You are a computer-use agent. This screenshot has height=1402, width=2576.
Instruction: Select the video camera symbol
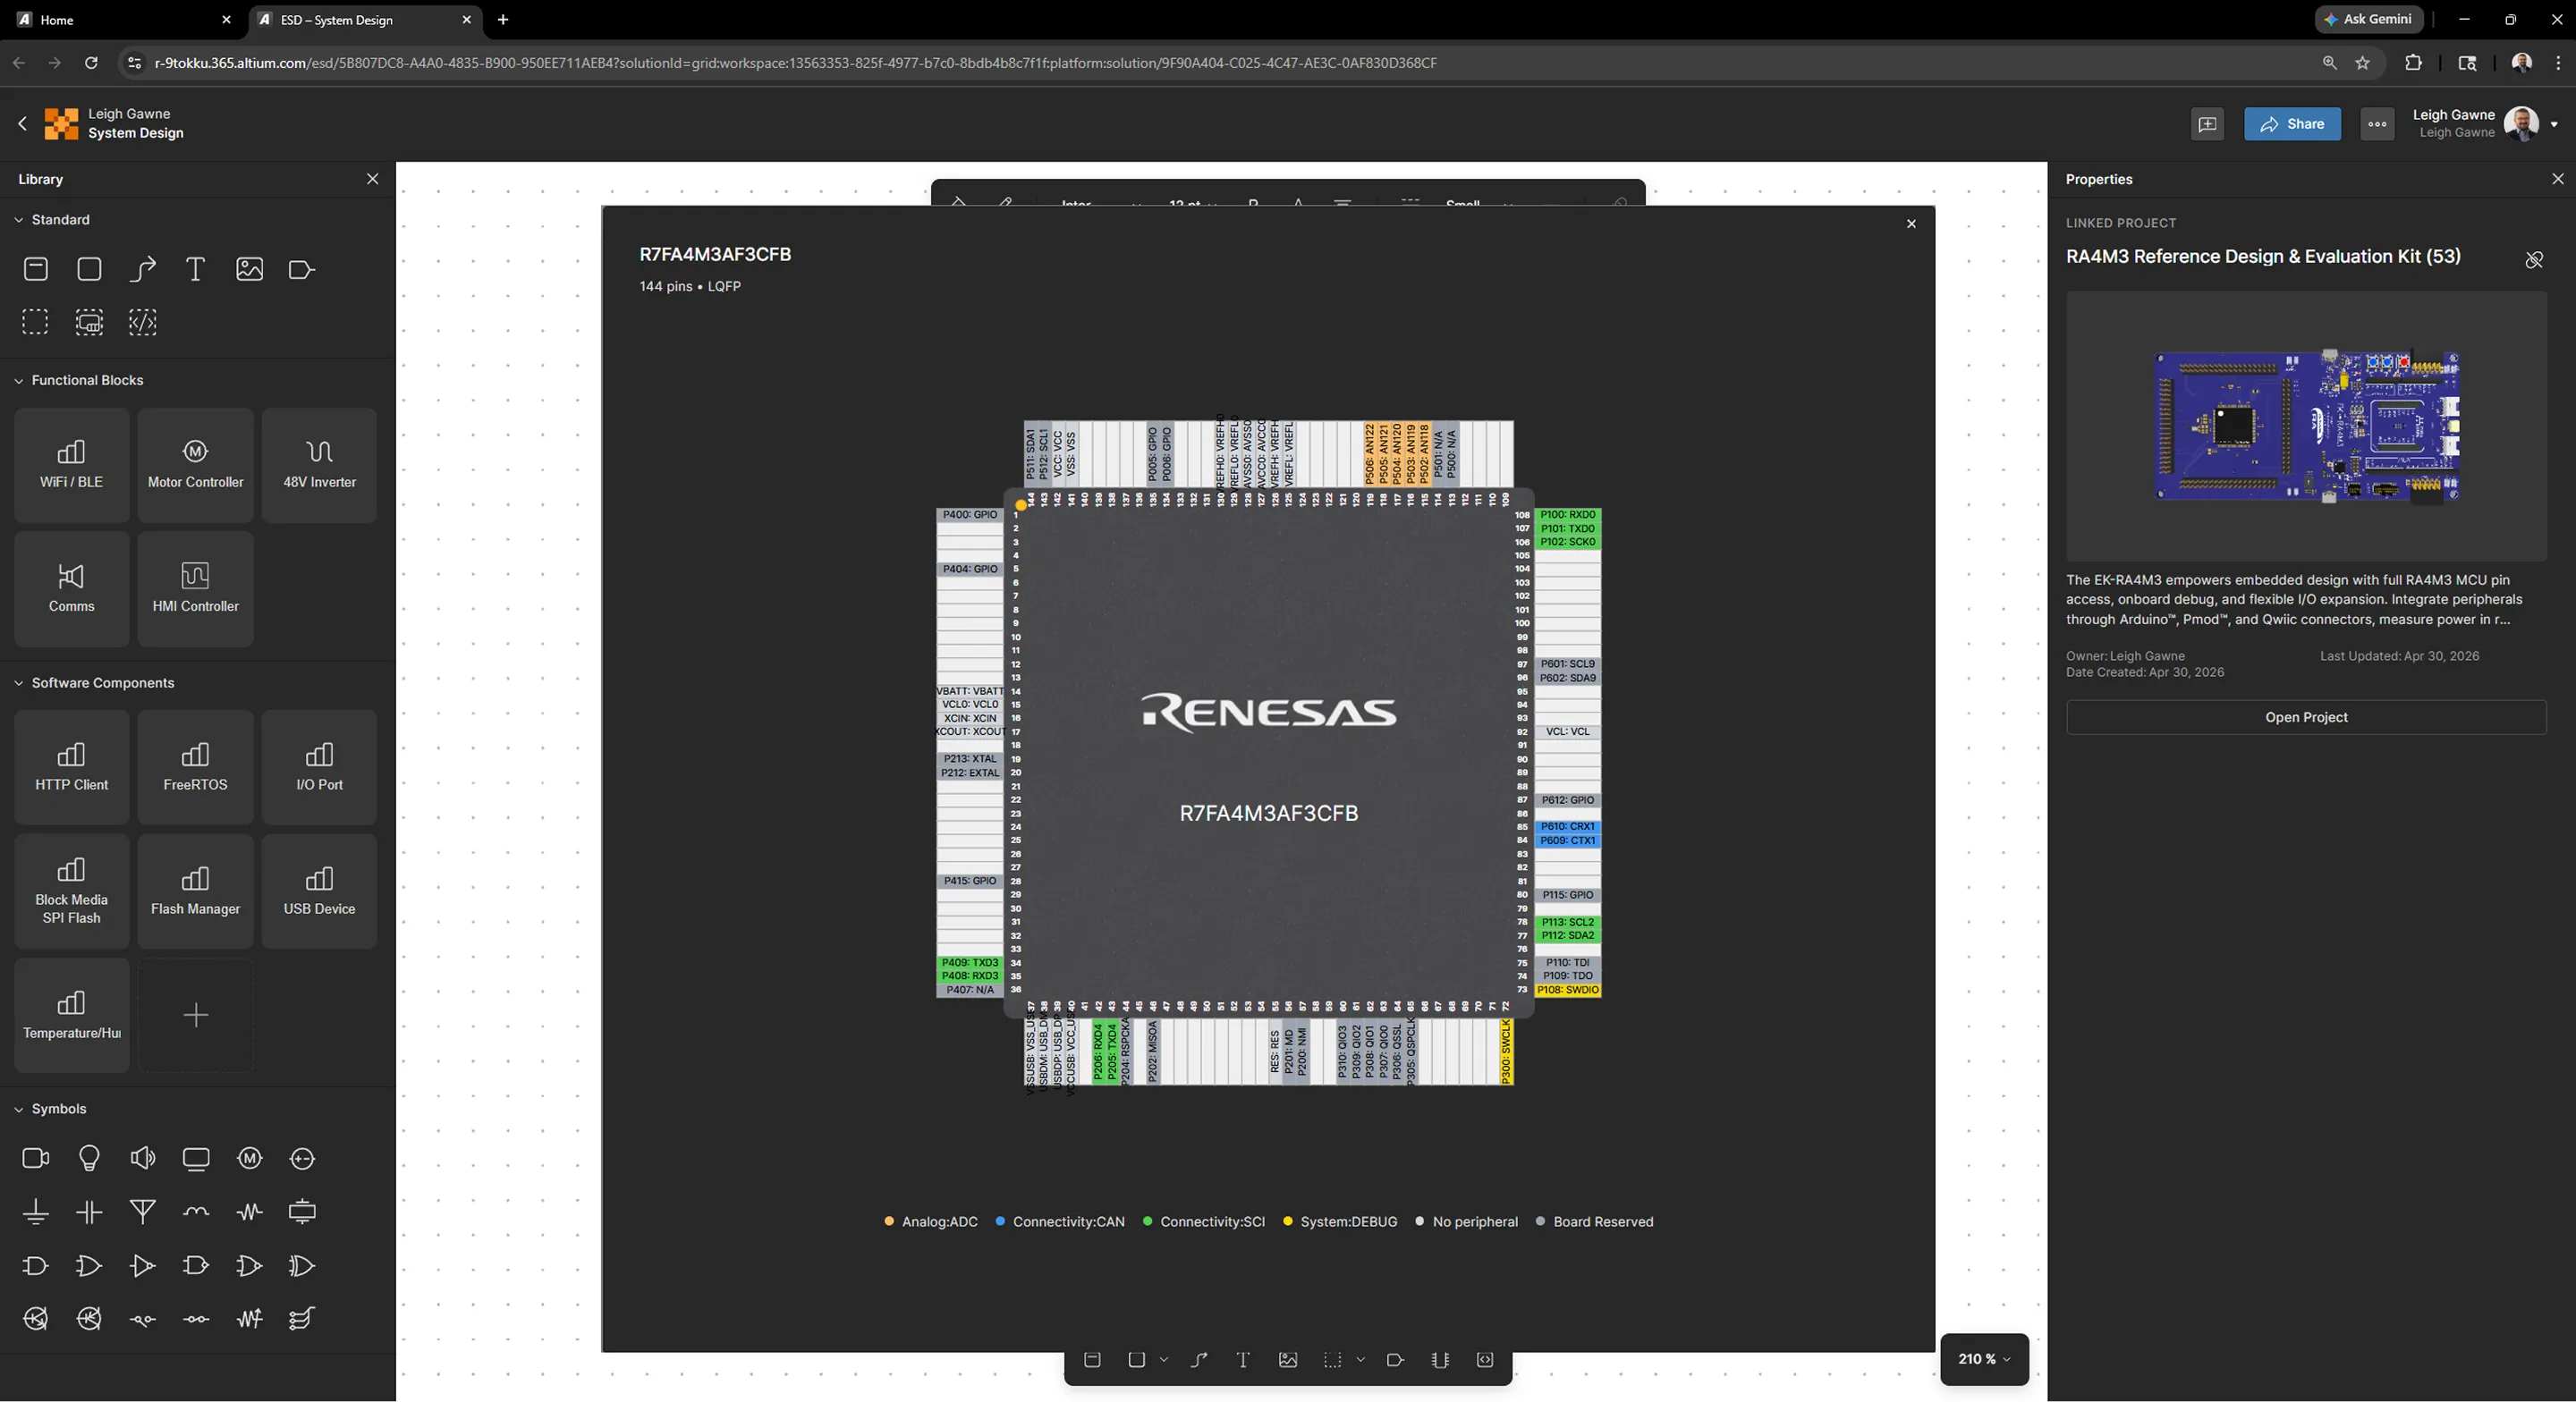(36, 1158)
